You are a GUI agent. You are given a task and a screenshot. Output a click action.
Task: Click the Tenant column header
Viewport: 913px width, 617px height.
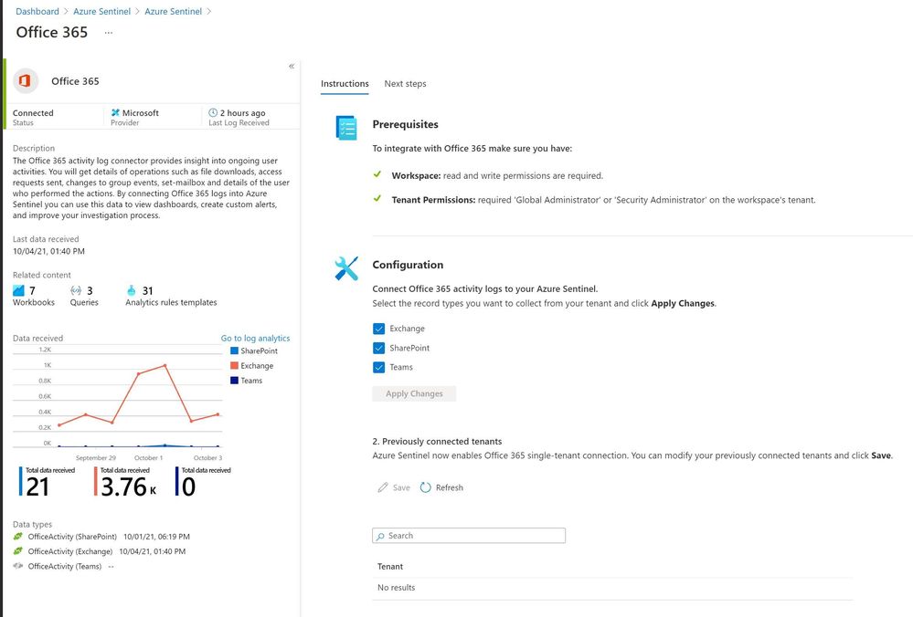390,567
